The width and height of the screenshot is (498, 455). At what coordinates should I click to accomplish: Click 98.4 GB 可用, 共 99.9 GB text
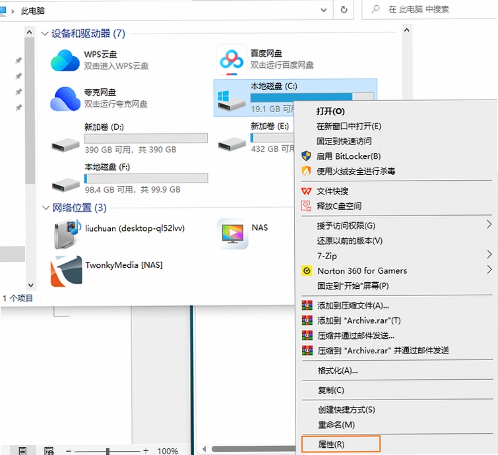133,189
